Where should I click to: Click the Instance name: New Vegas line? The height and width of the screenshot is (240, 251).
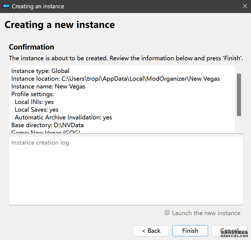[x=48, y=87]
